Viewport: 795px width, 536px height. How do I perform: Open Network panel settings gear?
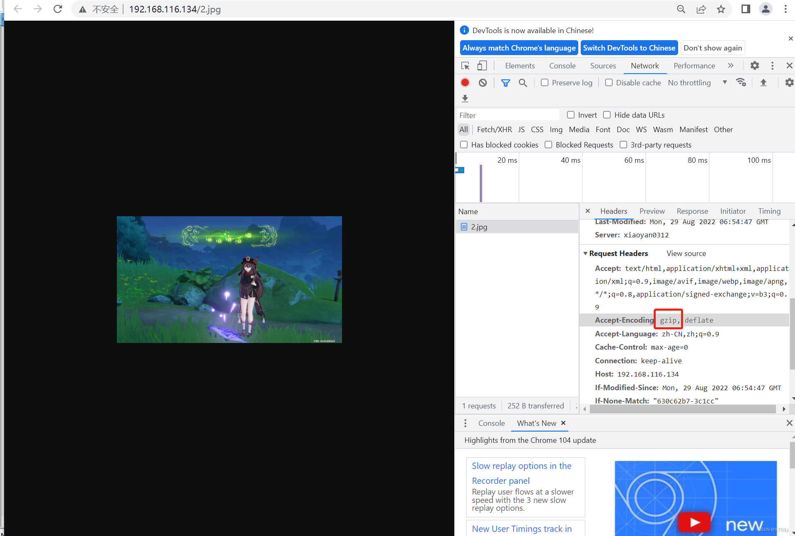pyautogui.click(x=789, y=82)
